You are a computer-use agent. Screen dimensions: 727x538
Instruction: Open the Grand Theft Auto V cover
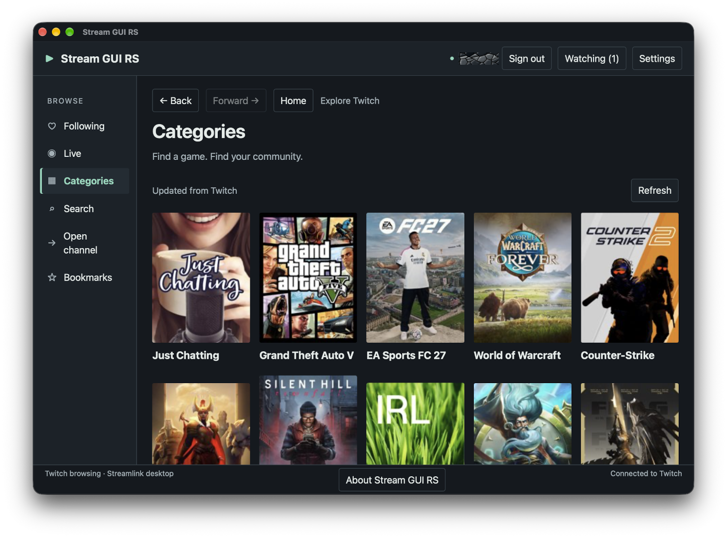point(308,277)
